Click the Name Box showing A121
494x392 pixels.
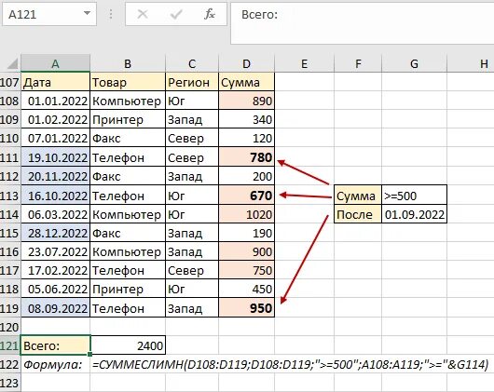[x=48, y=14]
